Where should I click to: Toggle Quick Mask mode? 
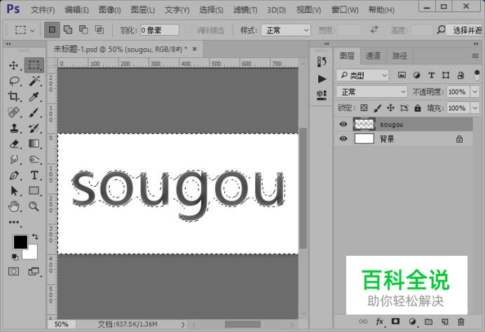(x=13, y=271)
